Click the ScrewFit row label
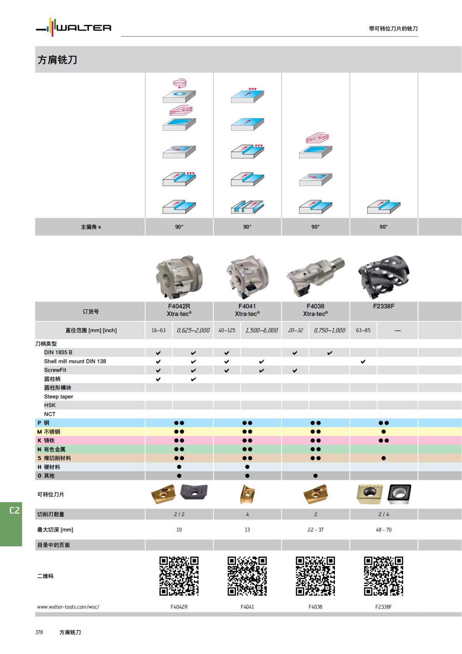 tap(55, 370)
